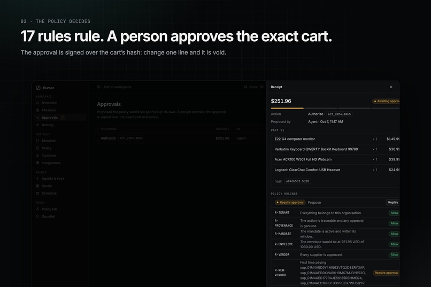The width and height of the screenshot is (431, 287).
Task: Toggle the sidebar panel icon beside Demo workspace
Action: coord(99,87)
